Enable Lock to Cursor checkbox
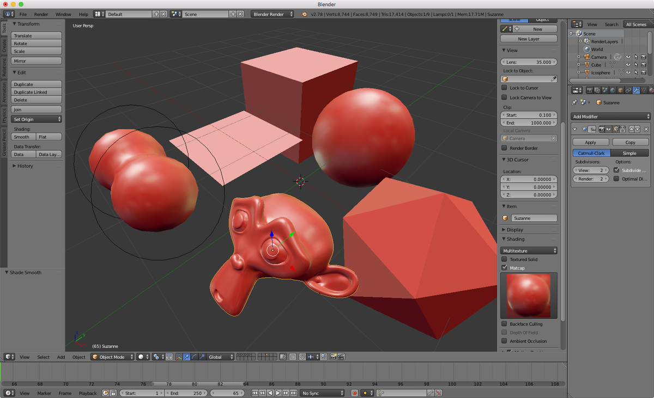The width and height of the screenshot is (654, 398). click(x=504, y=88)
